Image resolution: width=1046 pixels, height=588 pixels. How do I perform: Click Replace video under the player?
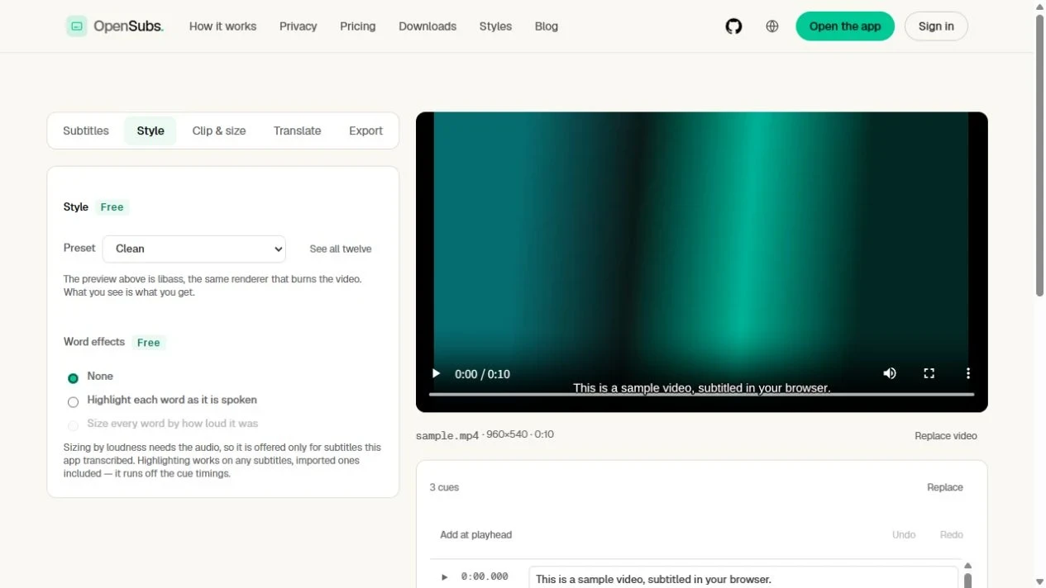pos(946,436)
